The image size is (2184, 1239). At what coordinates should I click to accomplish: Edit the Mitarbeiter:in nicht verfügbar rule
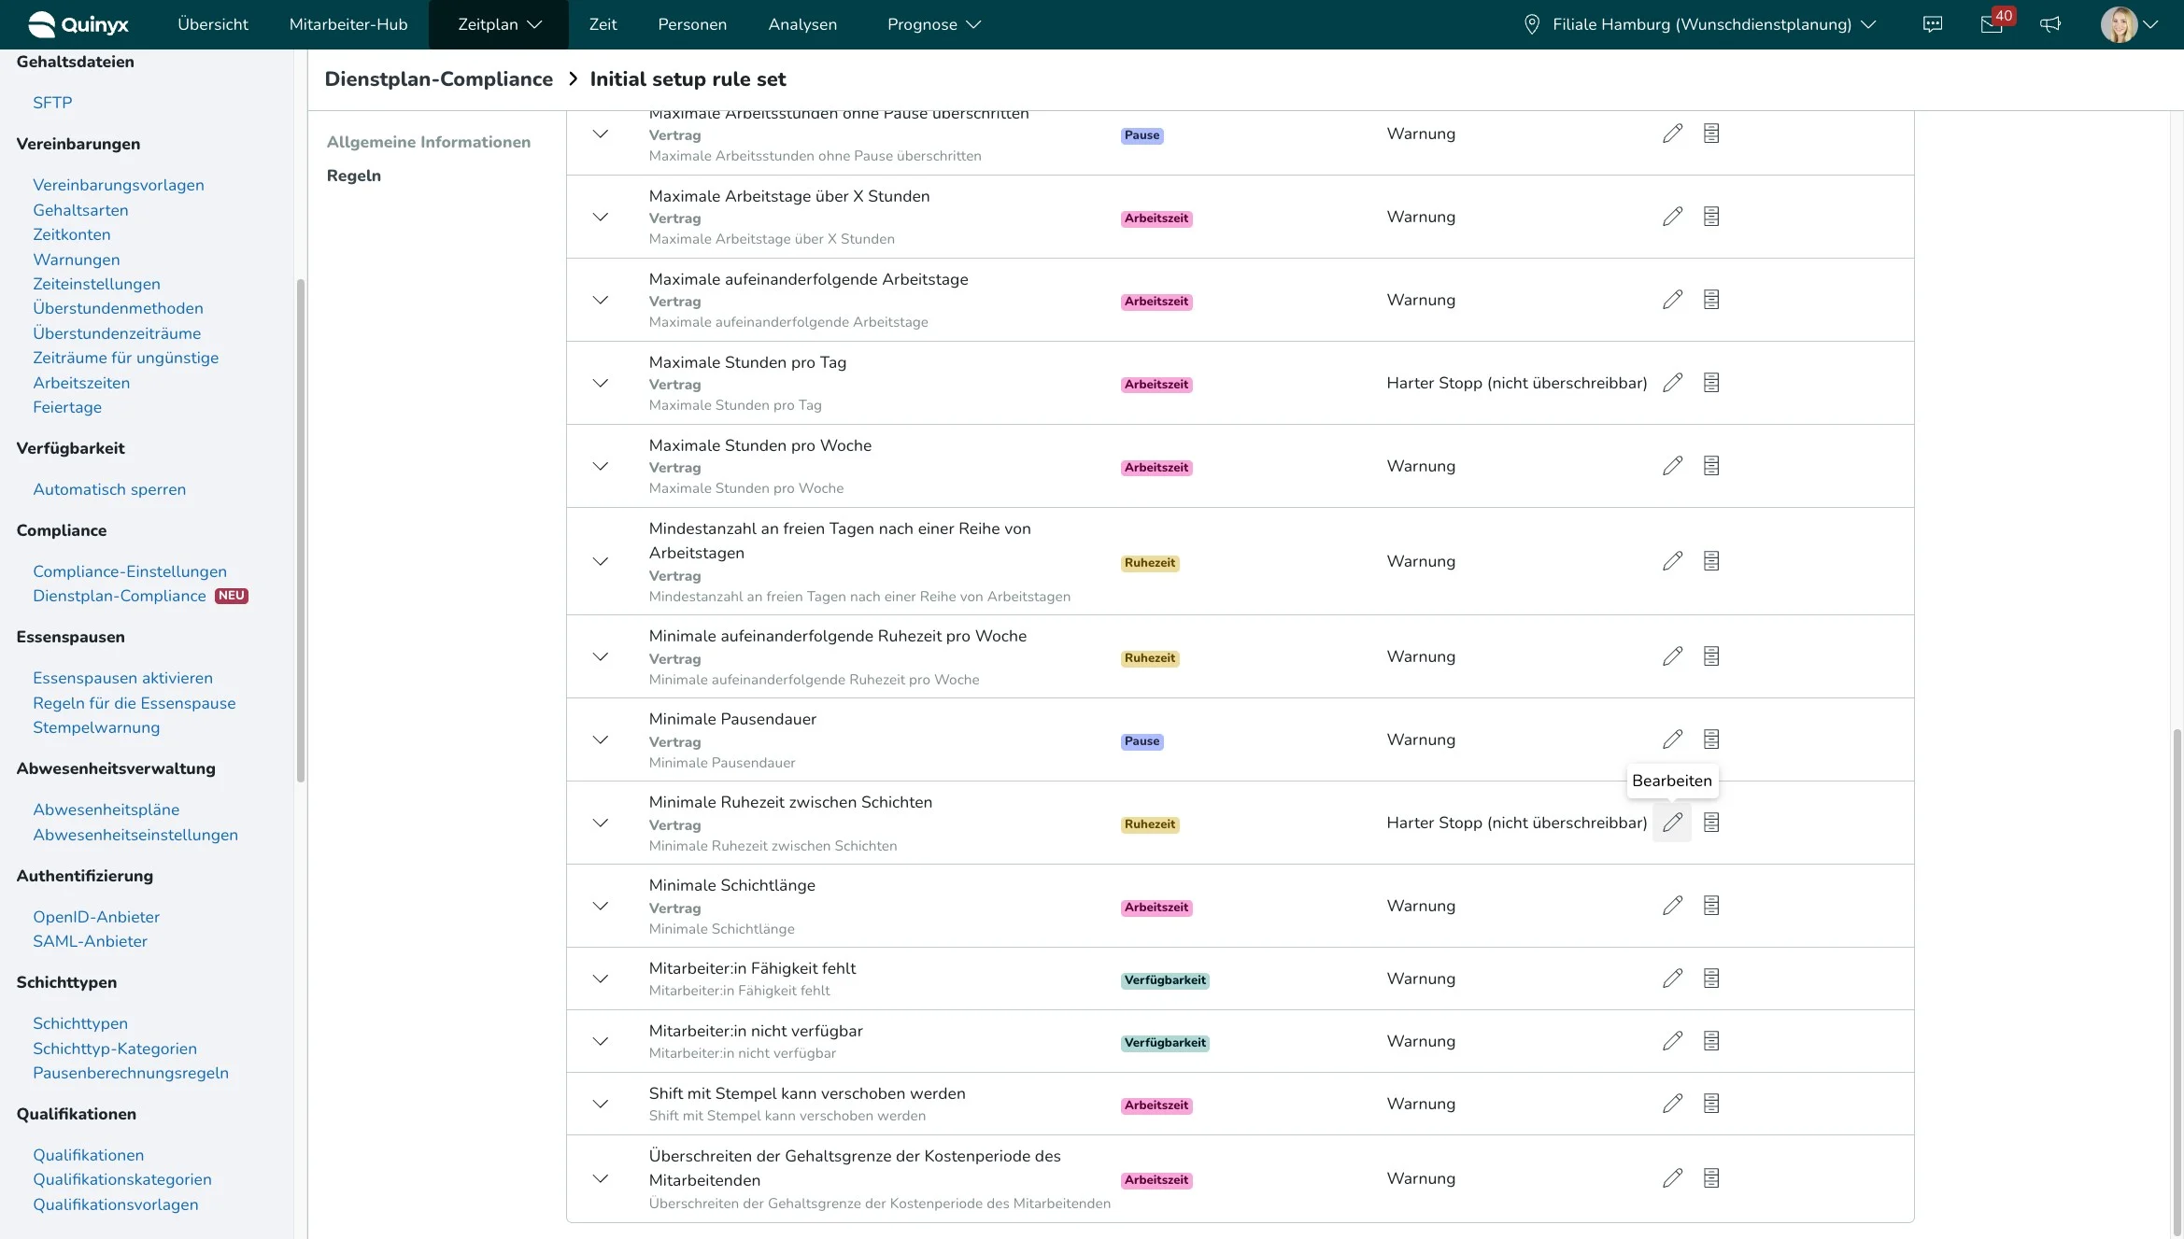click(1672, 1041)
